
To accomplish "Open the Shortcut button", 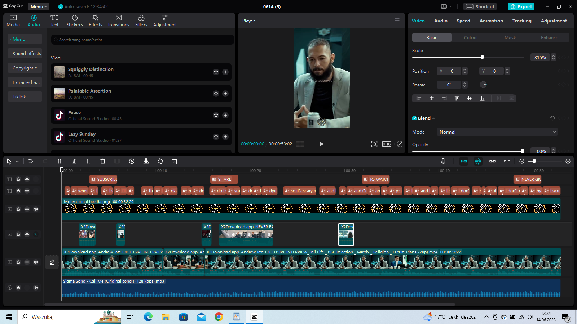I will [480, 6].
